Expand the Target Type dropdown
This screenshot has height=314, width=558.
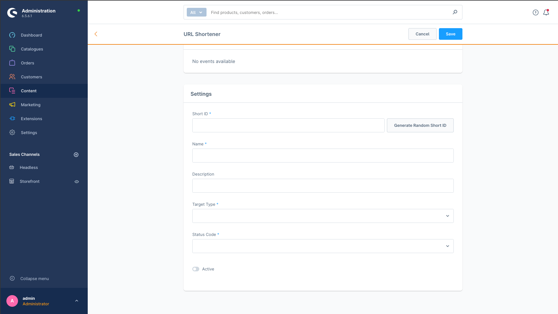tap(323, 216)
